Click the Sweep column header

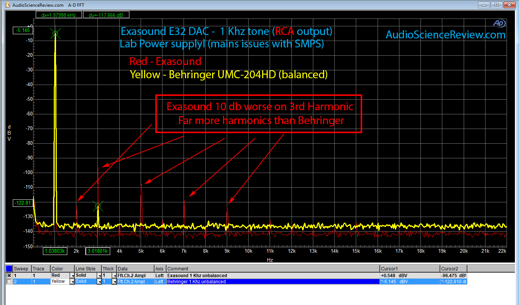[22, 269]
